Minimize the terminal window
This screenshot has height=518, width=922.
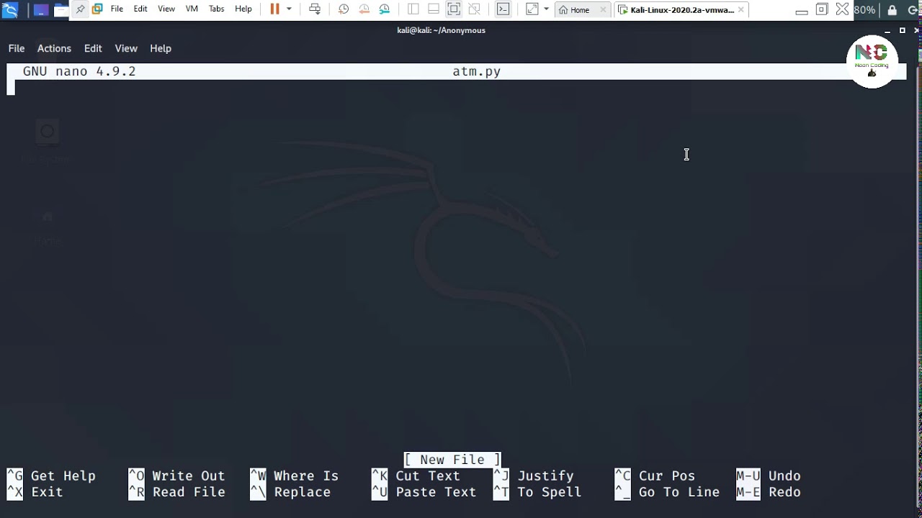point(887,30)
